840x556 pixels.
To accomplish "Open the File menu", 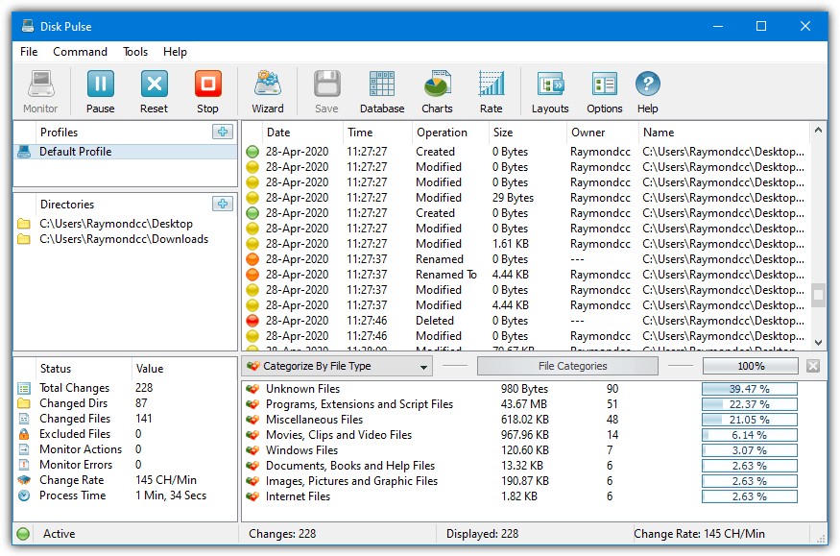I will [29, 52].
